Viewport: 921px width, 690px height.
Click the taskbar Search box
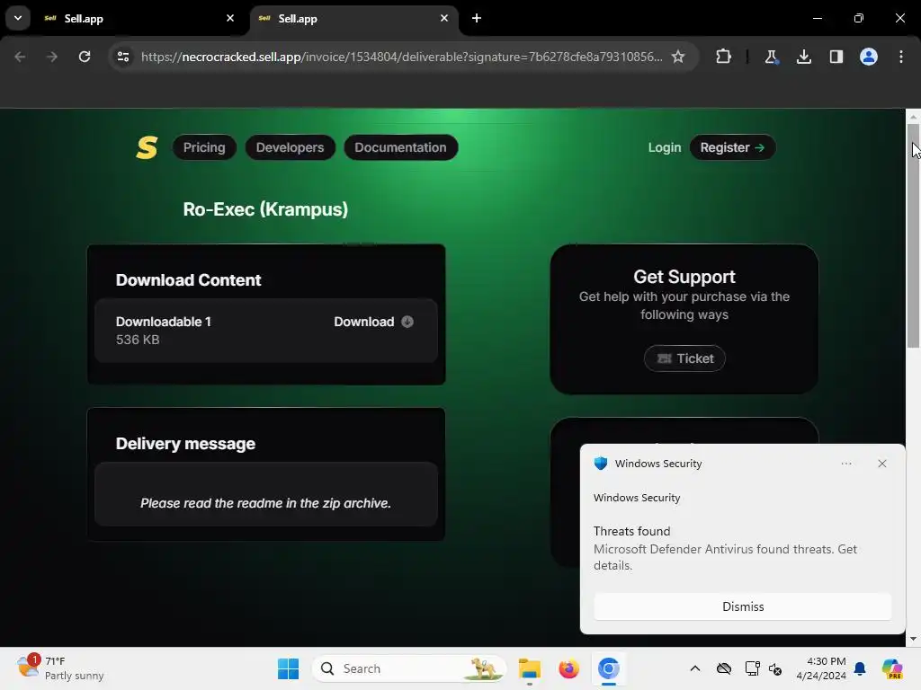pos(409,668)
